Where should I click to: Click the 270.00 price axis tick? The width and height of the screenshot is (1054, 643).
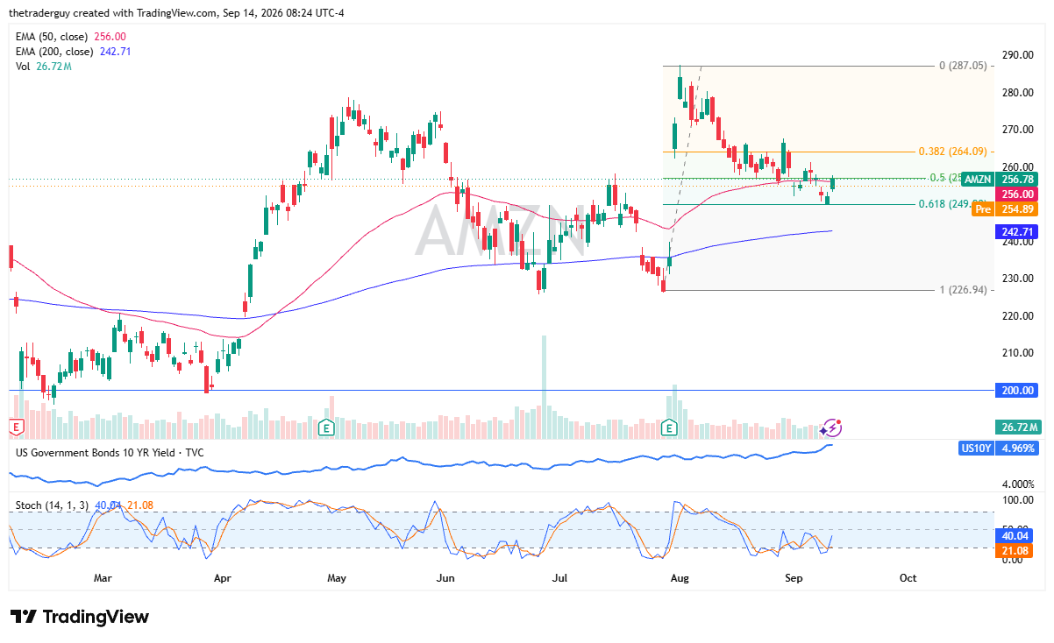[1018, 130]
